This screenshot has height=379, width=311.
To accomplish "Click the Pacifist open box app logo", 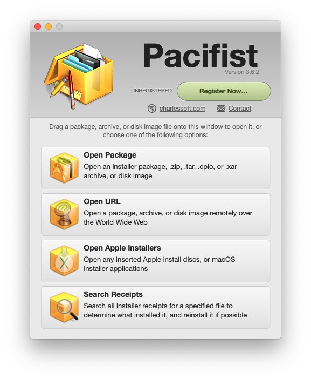I will [x=79, y=76].
